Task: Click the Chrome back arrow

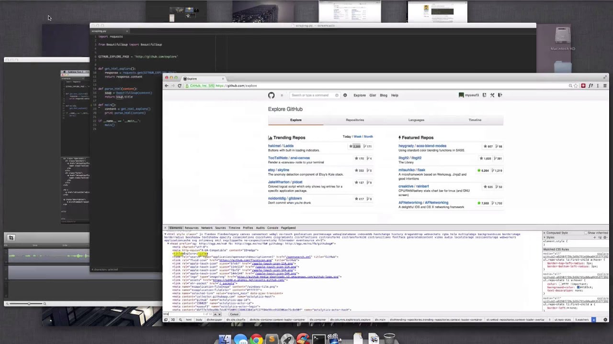Action: tap(166, 86)
